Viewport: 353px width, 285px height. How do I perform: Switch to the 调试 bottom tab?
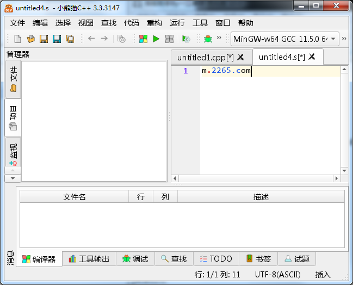tap(135, 259)
